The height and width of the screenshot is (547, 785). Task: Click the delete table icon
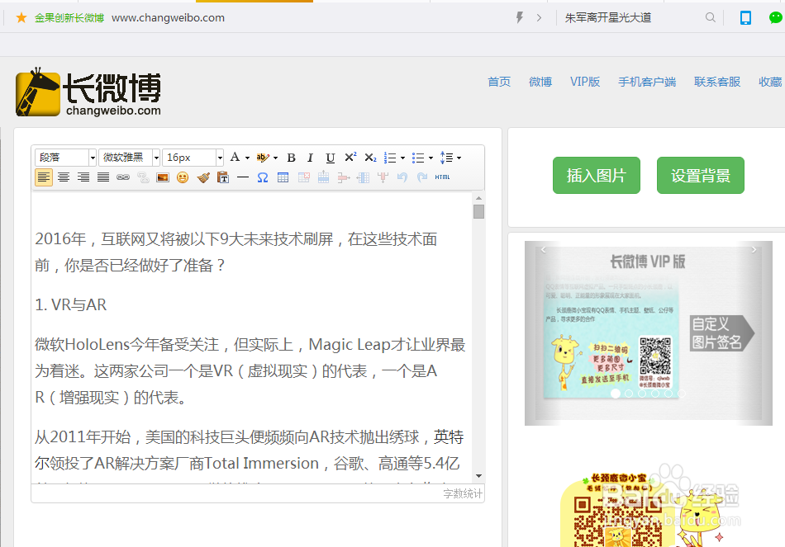click(303, 177)
